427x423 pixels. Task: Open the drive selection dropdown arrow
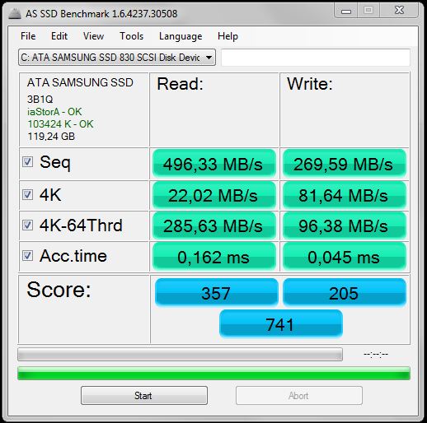tap(209, 58)
